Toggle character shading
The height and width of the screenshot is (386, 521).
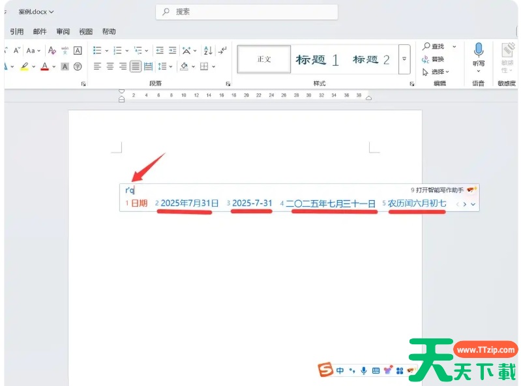65,67
